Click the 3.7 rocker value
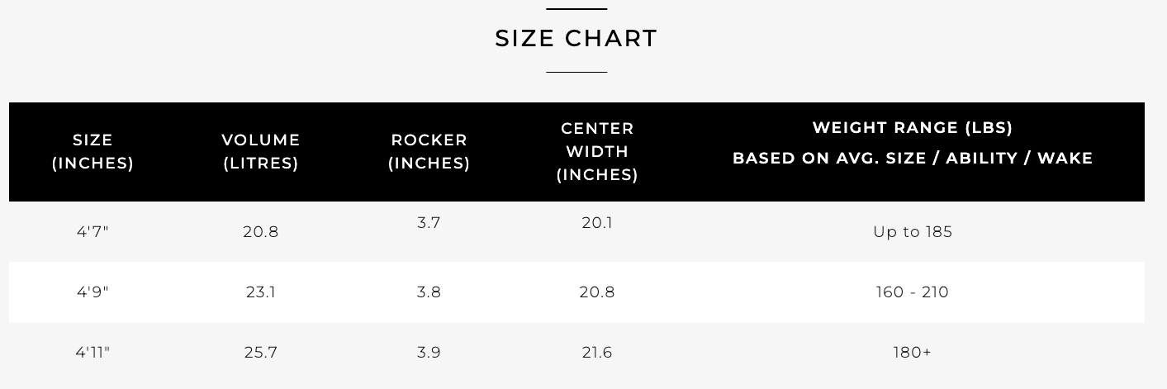Viewport: 1167px width, 389px height. coord(429,223)
